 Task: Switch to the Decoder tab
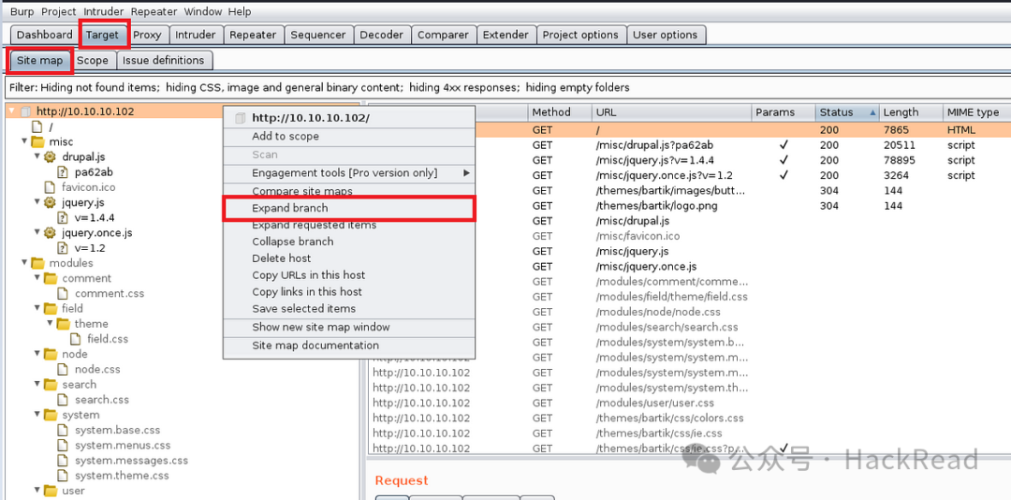click(x=380, y=35)
